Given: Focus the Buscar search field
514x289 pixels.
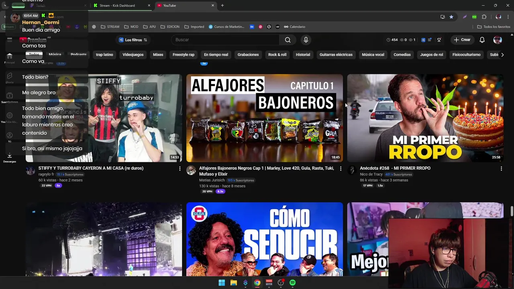Looking at the screenshot, I should point(225,40).
